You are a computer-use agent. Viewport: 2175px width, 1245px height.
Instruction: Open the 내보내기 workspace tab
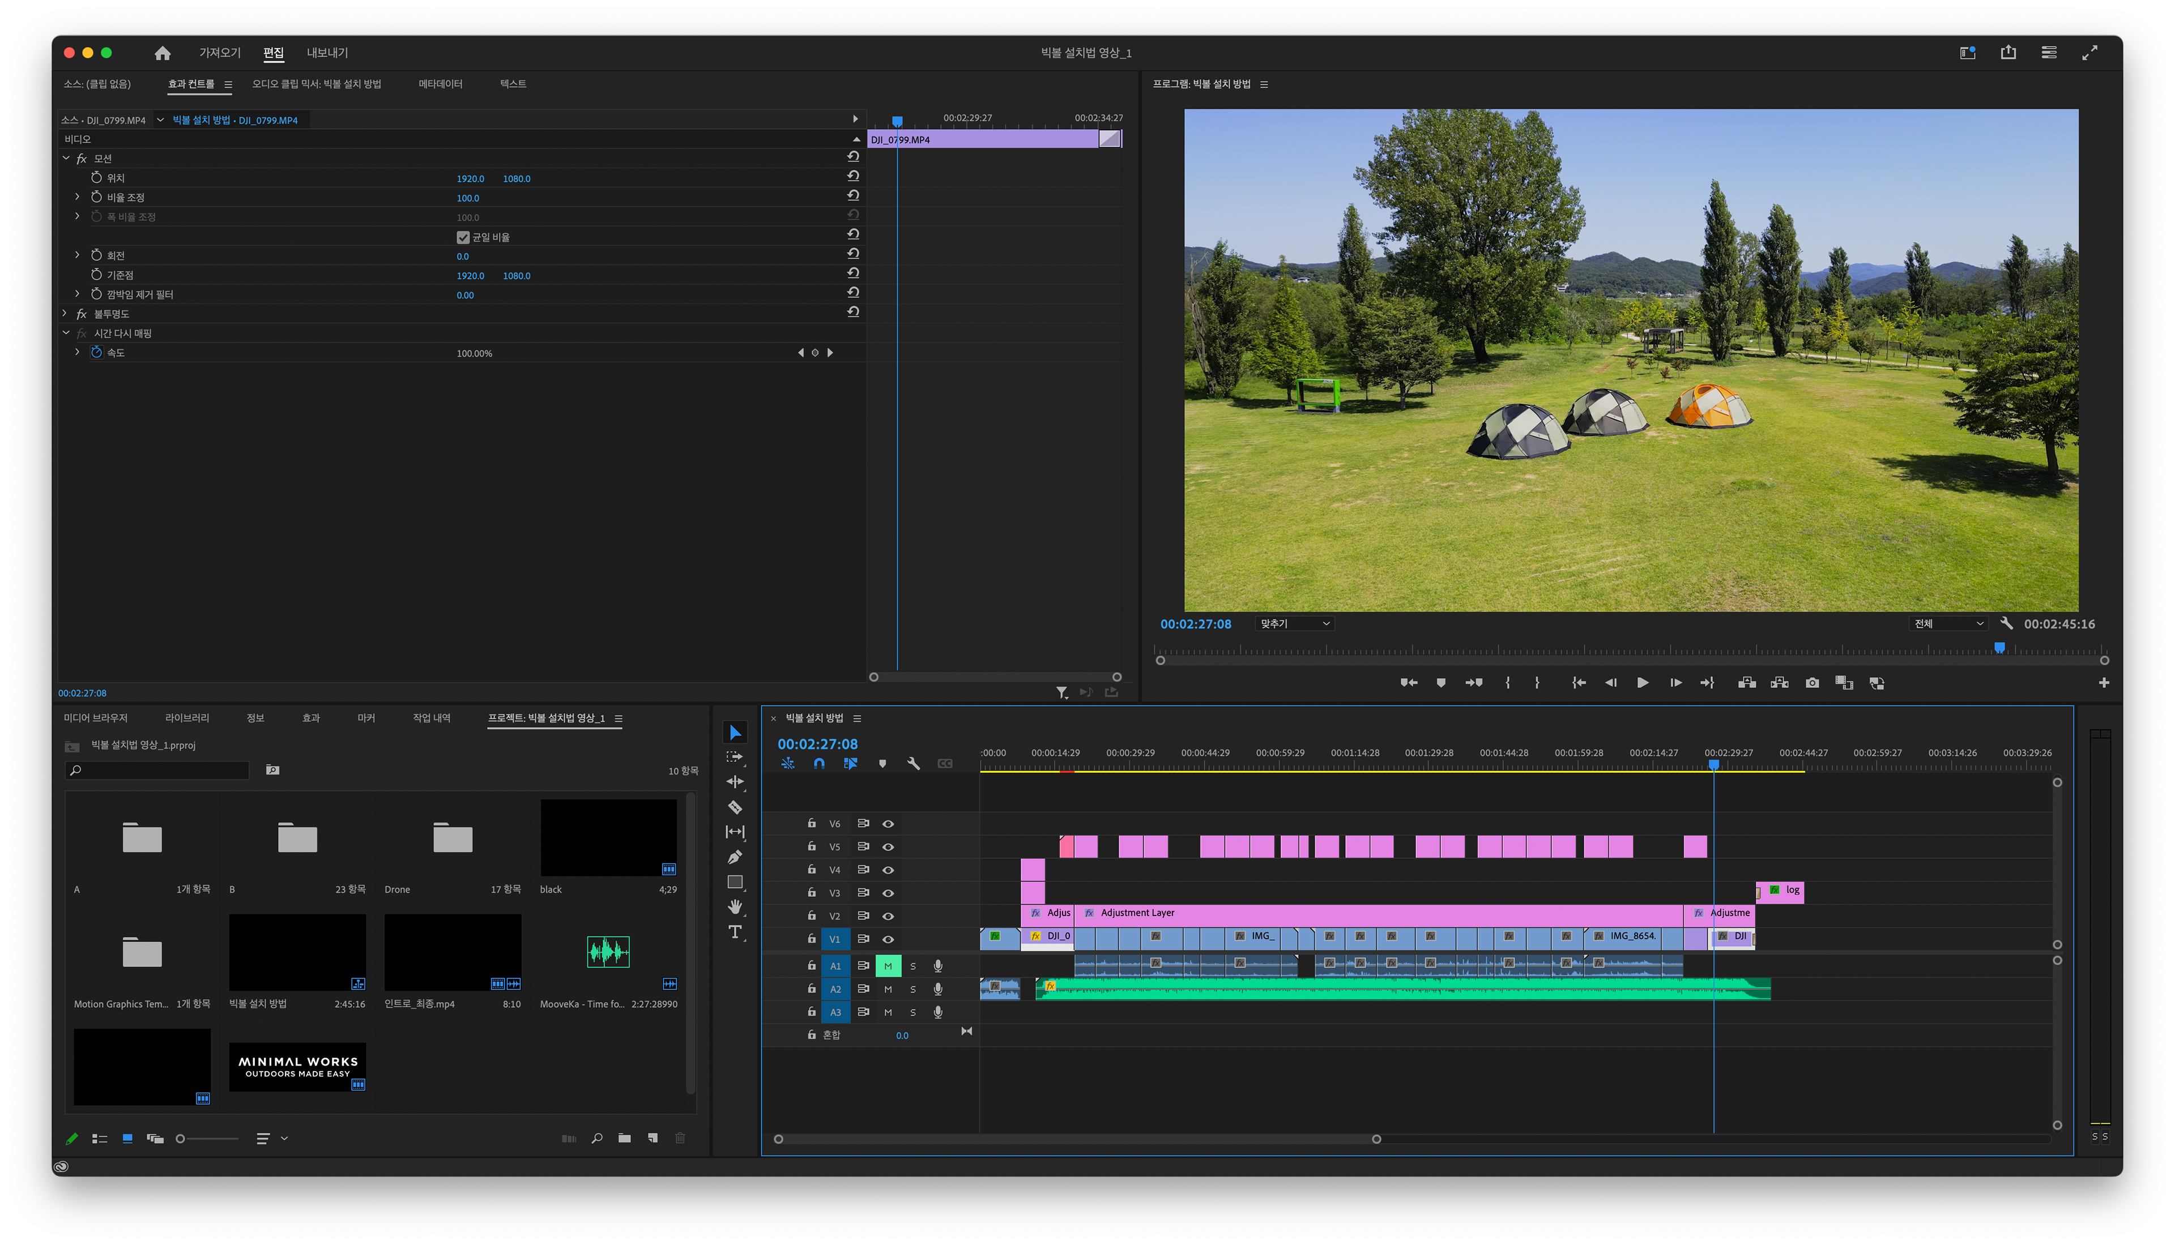coord(327,53)
